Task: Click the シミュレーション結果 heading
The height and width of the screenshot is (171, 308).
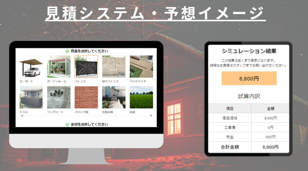Action: click(x=249, y=51)
